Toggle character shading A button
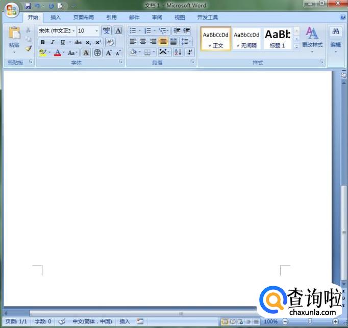Image resolution: width=348 pixels, height=328 pixels. pyautogui.click(x=86, y=52)
